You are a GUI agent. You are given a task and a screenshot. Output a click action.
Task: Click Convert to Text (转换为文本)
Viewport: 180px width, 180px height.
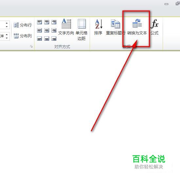137,27
